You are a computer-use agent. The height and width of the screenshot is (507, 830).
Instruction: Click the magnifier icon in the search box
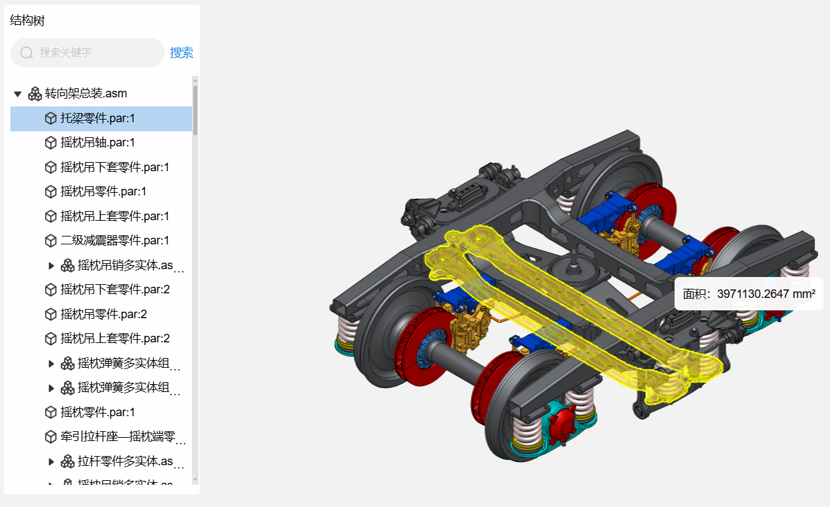click(x=27, y=53)
